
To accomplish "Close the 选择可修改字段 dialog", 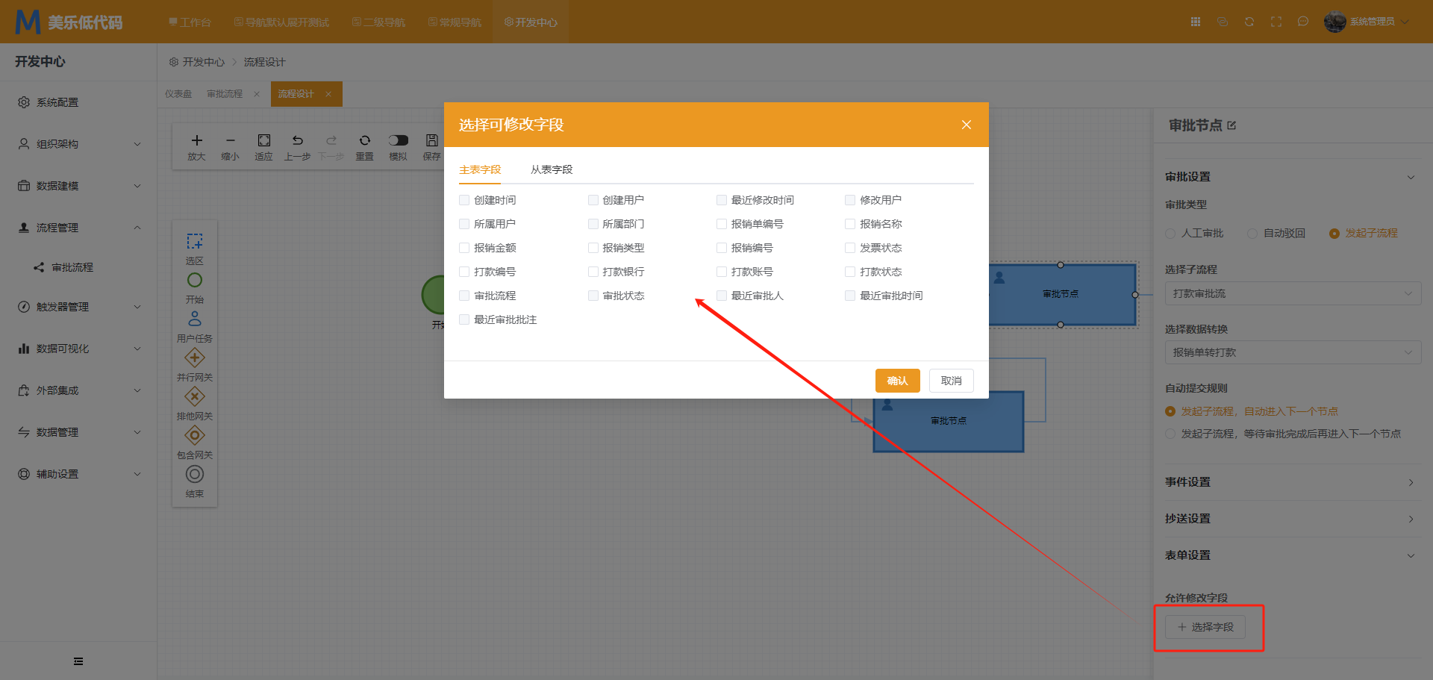I will point(966,125).
